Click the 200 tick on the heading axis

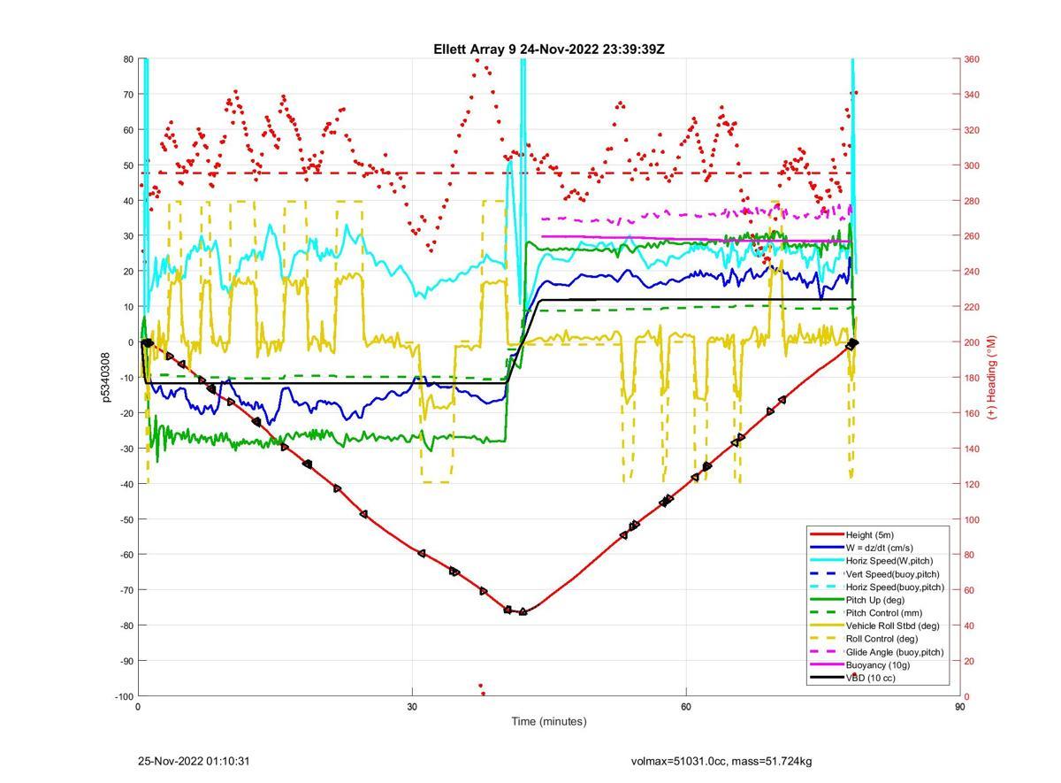[x=972, y=342]
